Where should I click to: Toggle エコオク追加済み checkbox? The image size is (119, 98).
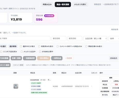[1, 52]
